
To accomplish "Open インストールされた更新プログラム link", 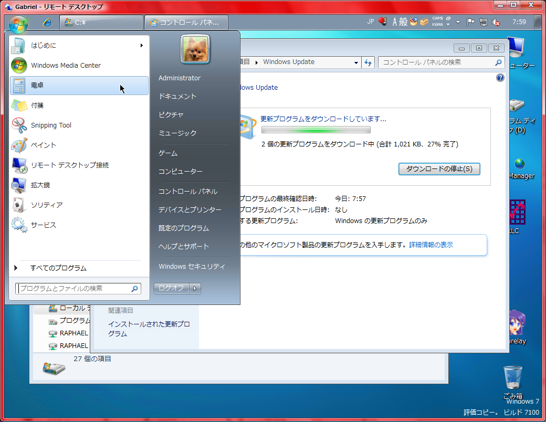I will coord(149,329).
